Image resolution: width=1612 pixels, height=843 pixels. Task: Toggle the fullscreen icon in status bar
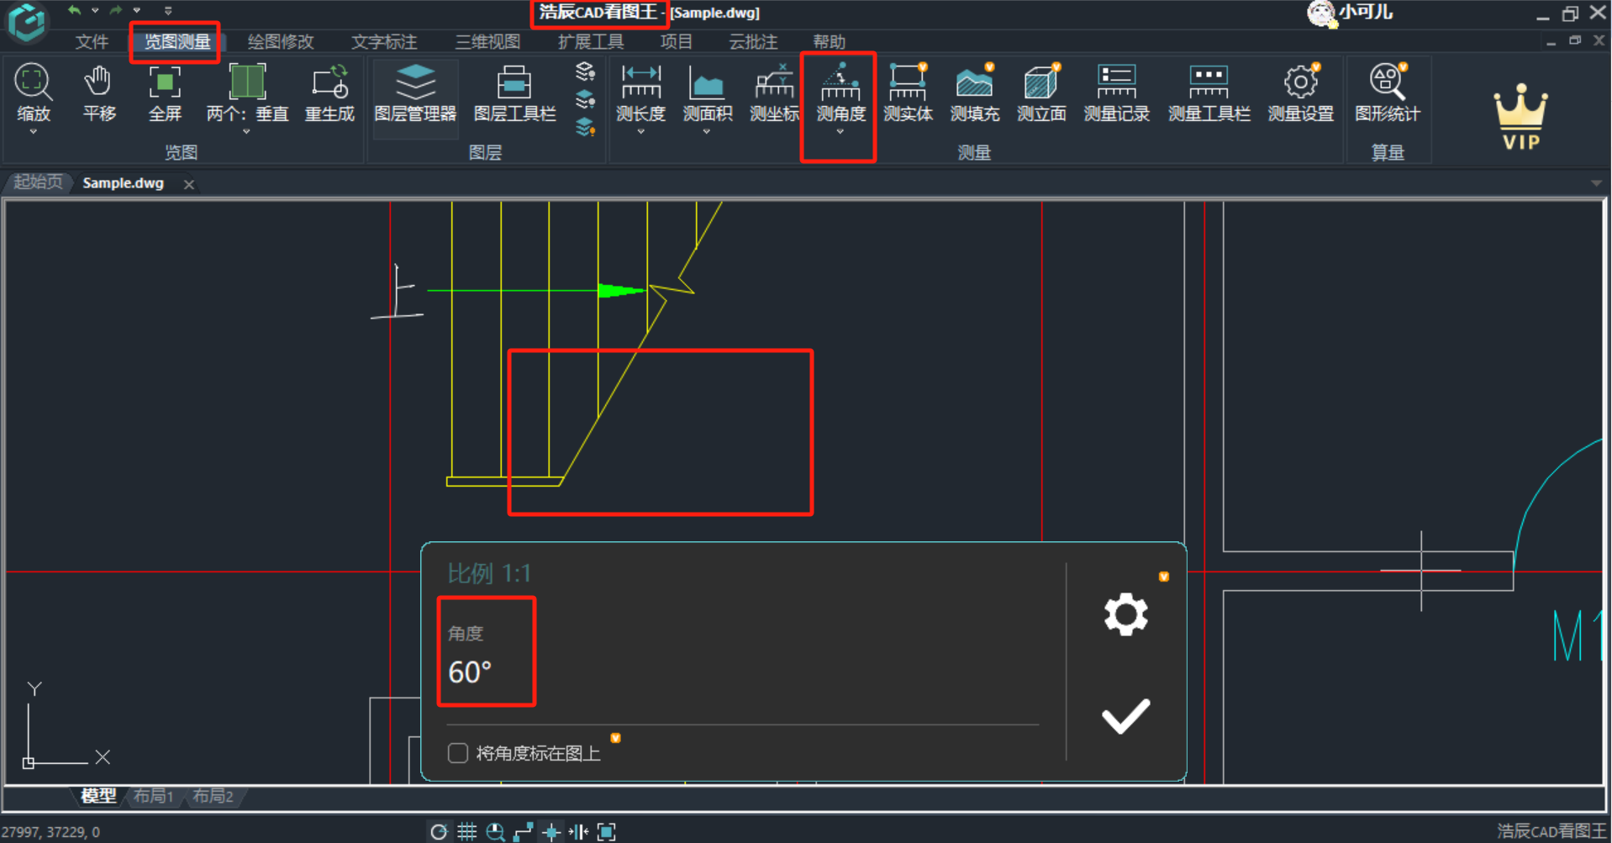[606, 832]
